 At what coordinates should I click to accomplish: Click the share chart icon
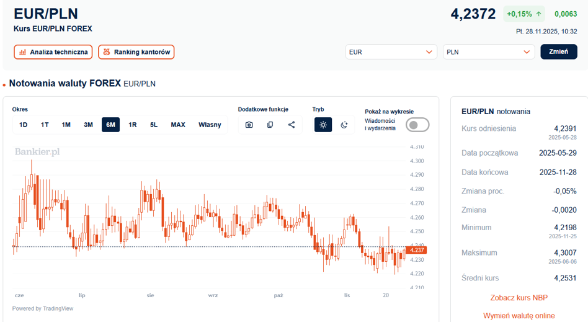(292, 125)
